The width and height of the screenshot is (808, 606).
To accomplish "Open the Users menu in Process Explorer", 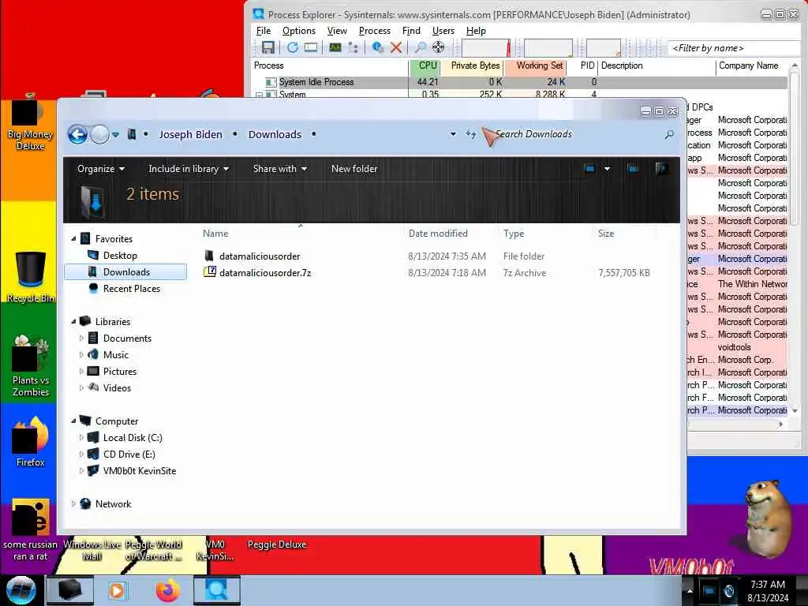I will click(x=443, y=31).
